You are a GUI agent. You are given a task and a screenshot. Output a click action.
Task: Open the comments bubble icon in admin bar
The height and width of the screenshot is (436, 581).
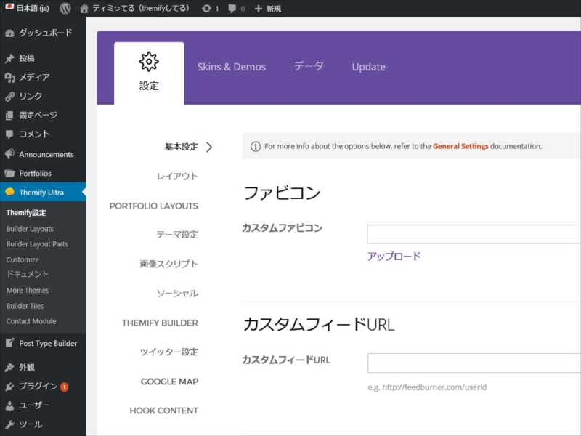232,9
